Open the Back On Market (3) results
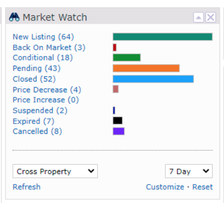 point(49,48)
